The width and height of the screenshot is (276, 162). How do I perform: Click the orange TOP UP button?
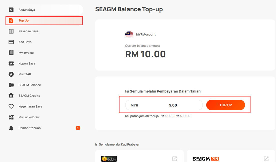pos(225,105)
